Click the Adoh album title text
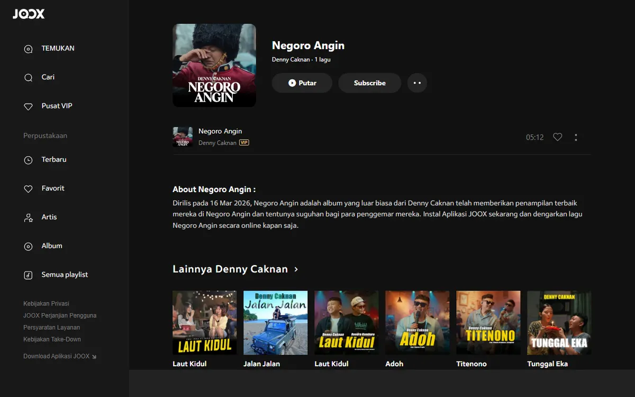This screenshot has width=635, height=397. (394, 364)
